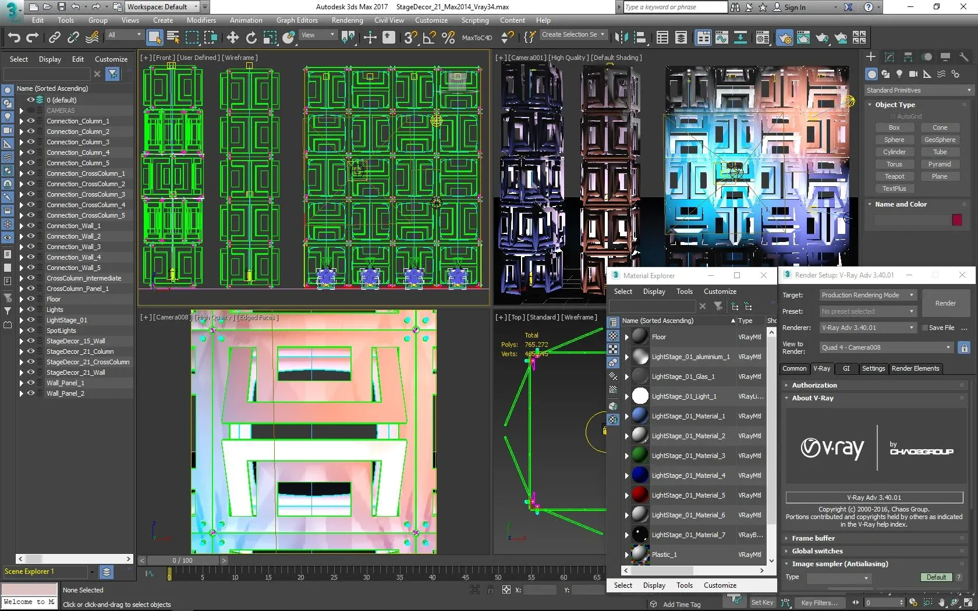Open the Rendered Frame Window icon
978x611 pixels.
click(x=803, y=38)
